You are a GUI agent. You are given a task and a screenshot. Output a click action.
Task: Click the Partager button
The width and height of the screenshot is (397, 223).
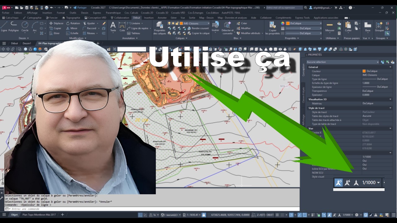coord(80,7)
